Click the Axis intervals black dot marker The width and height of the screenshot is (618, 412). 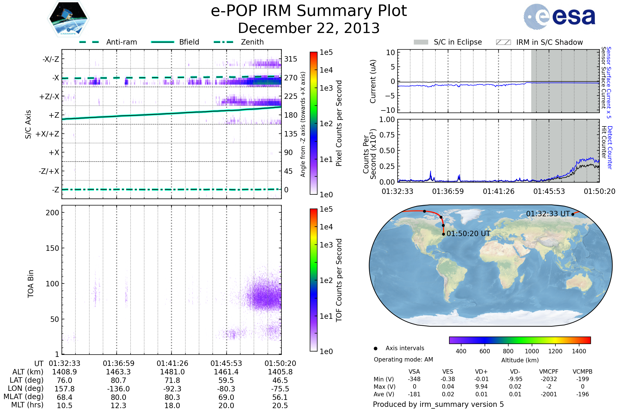point(375,348)
